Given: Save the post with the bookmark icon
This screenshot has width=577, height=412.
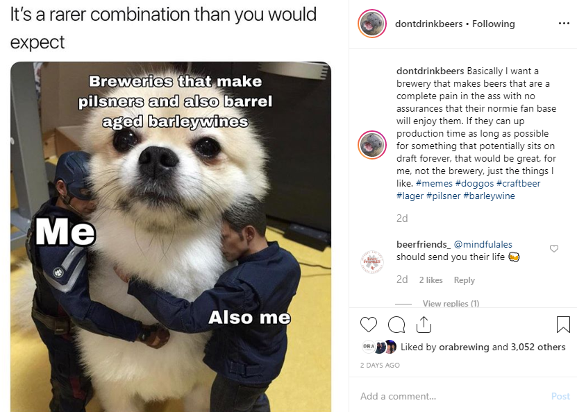Looking at the screenshot, I should point(563,325).
